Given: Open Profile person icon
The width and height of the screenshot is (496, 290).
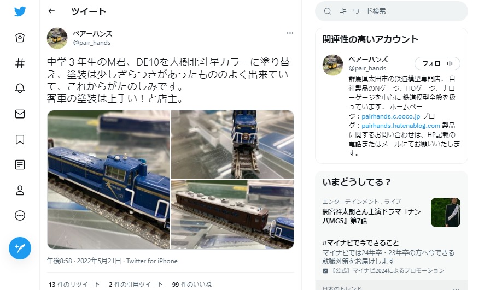Looking at the screenshot, I should [20, 190].
